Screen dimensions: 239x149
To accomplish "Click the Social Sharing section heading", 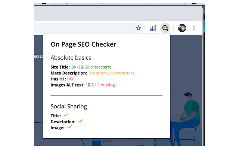I will [x=69, y=107].
